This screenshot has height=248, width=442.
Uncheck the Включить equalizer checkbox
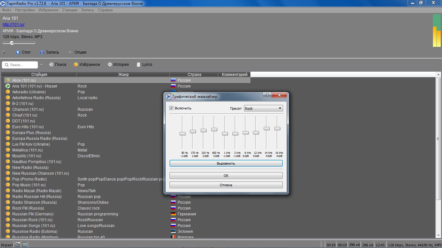(x=171, y=108)
